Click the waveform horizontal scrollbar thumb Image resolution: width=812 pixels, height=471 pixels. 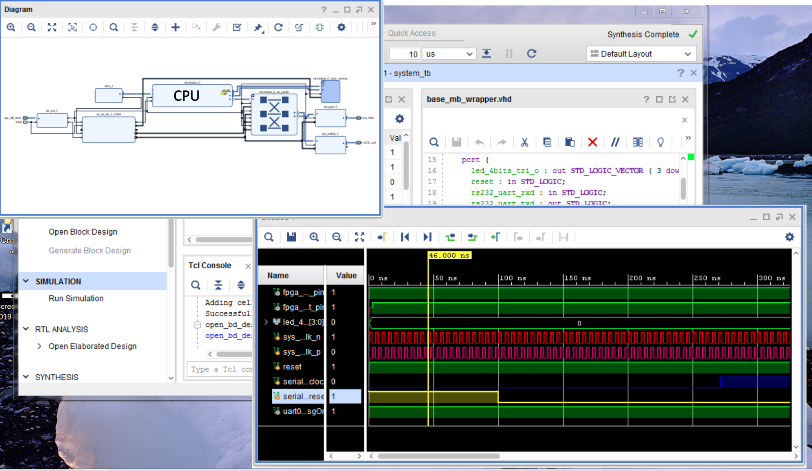click(x=438, y=456)
